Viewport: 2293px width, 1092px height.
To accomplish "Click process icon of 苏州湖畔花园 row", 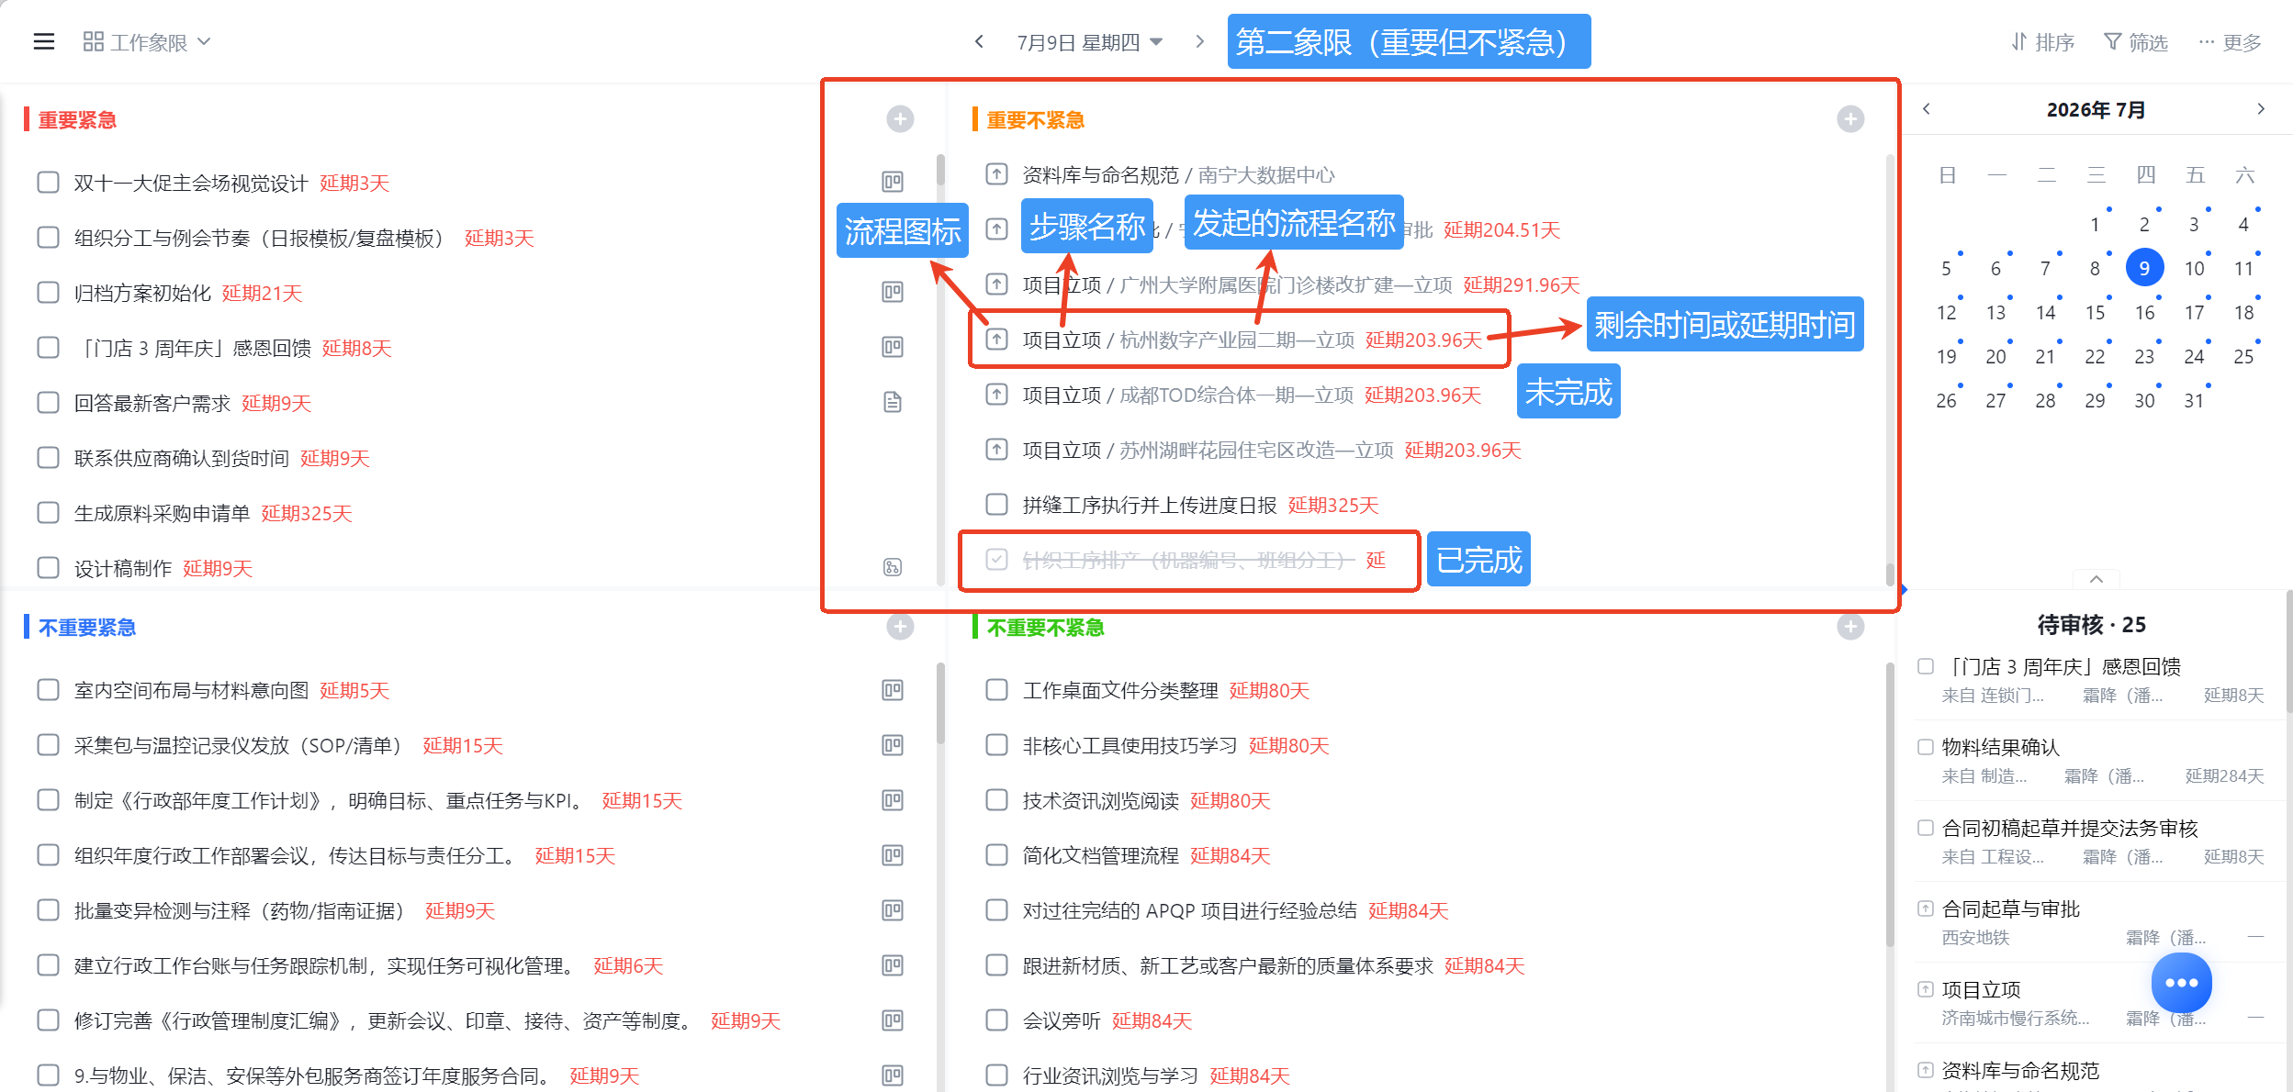I will click(x=996, y=450).
